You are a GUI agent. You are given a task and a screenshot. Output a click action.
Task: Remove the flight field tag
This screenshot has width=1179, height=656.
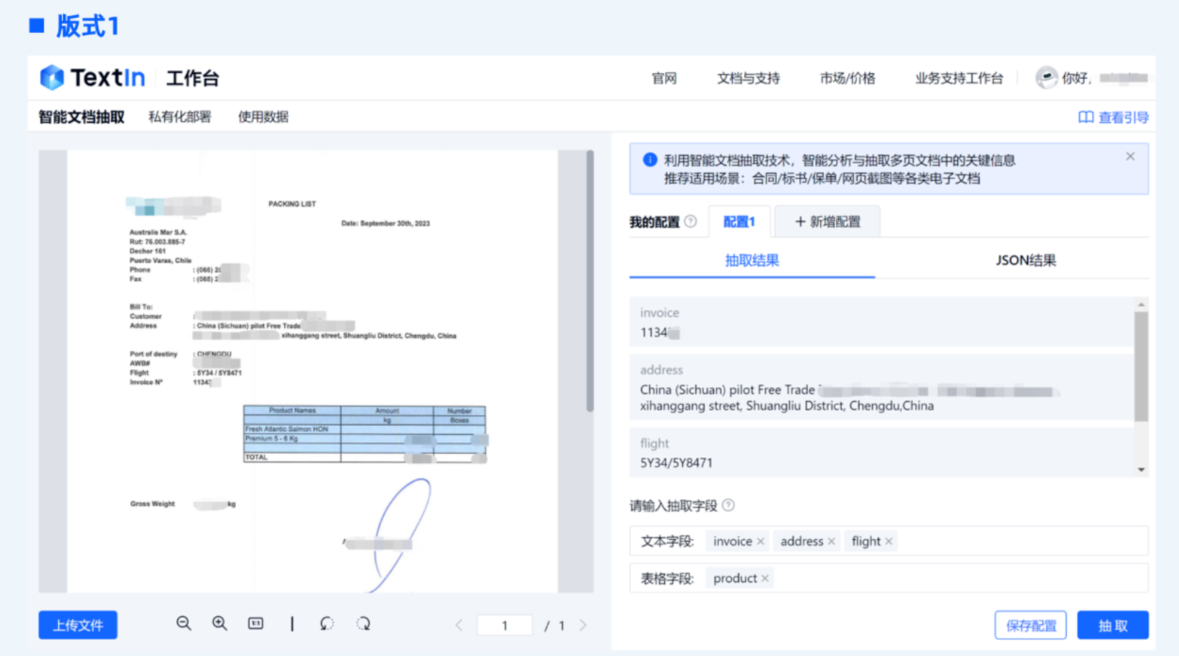(888, 541)
